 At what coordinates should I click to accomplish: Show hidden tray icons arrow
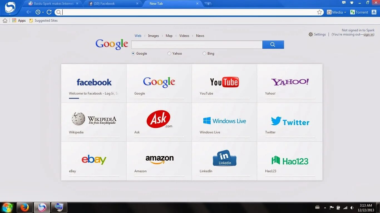click(325, 207)
